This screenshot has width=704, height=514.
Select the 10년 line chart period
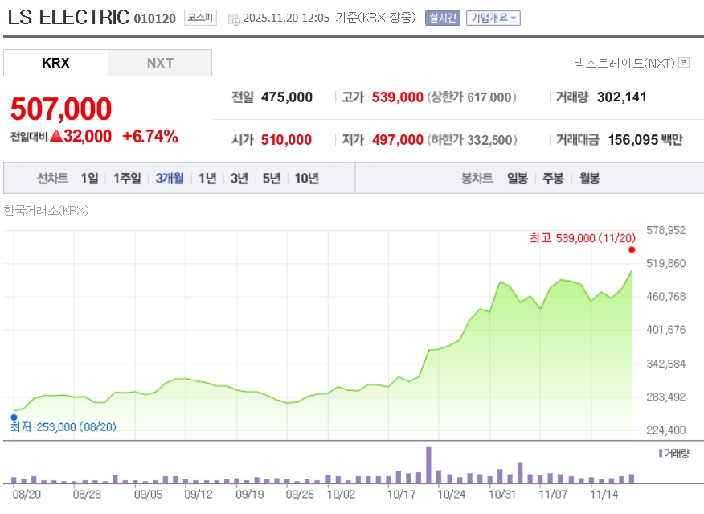(306, 179)
